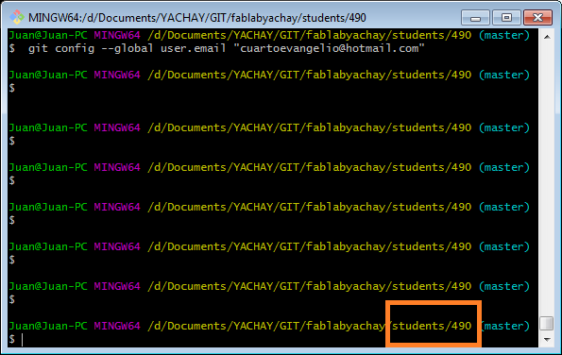The width and height of the screenshot is (562, 355).
Task: Minimize the MINGW64 terminal window
Action: point(475,18)
